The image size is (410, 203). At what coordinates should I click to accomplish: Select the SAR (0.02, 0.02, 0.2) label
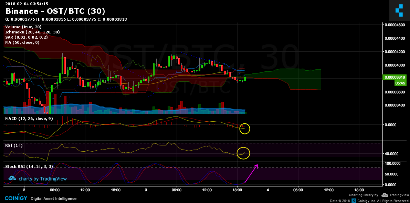tap(27, 37)
